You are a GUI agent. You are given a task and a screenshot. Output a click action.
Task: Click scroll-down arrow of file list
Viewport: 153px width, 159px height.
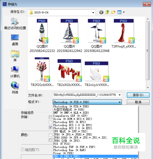(148, 88)
